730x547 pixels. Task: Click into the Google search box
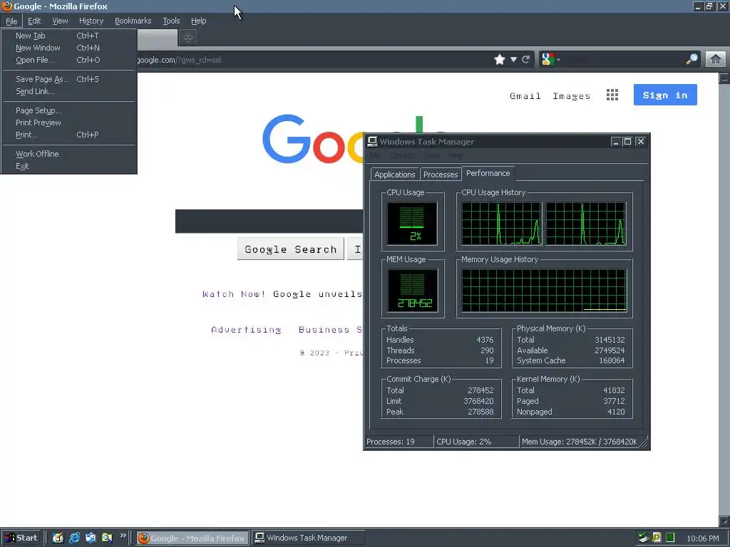[x=269, y=222]
